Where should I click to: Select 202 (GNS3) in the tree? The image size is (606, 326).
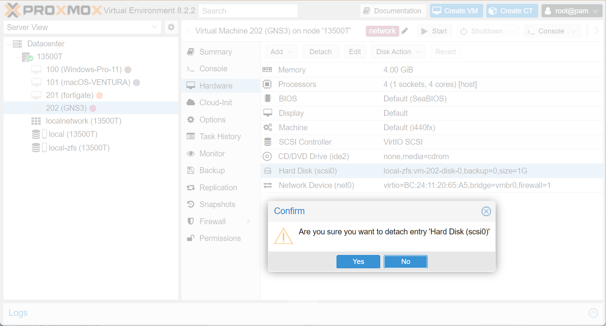[90, 108]
